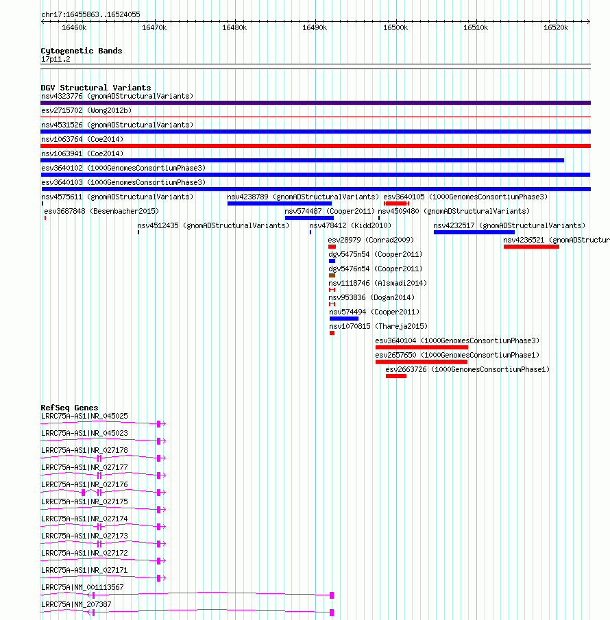Click the red nsv1070815 variant block
This screenshot has height=620, width=610.
tap(332, 333)
